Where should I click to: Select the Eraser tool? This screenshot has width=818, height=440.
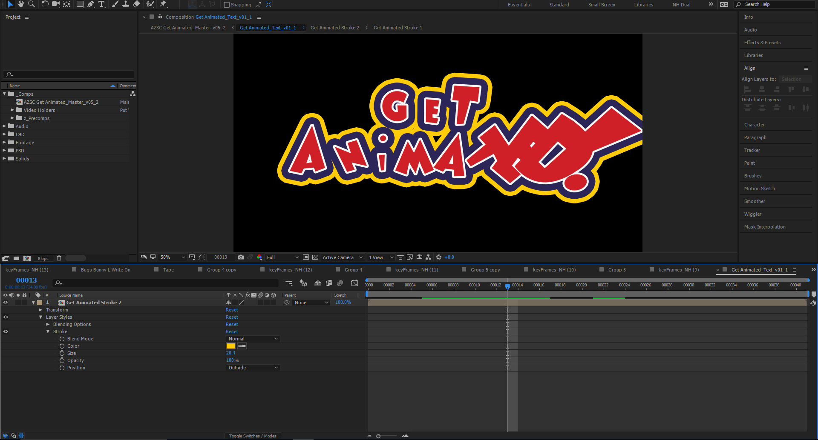tap(136, 4)
